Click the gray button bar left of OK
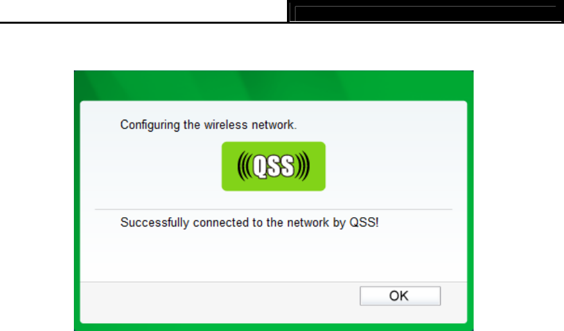Viewport: 564px width, 331px height. 220,302
